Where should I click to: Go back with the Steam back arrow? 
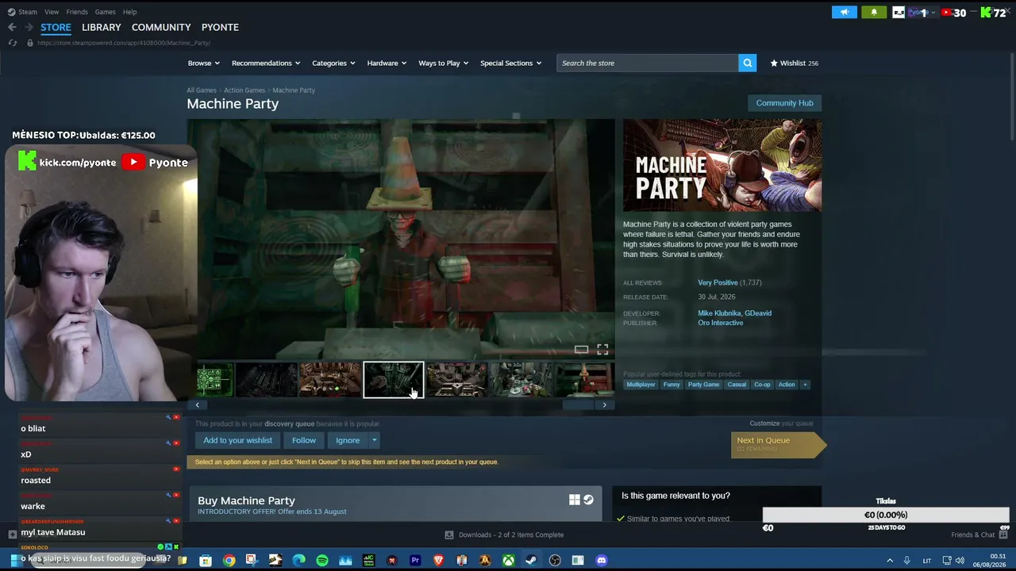click(x=12, y=27)
